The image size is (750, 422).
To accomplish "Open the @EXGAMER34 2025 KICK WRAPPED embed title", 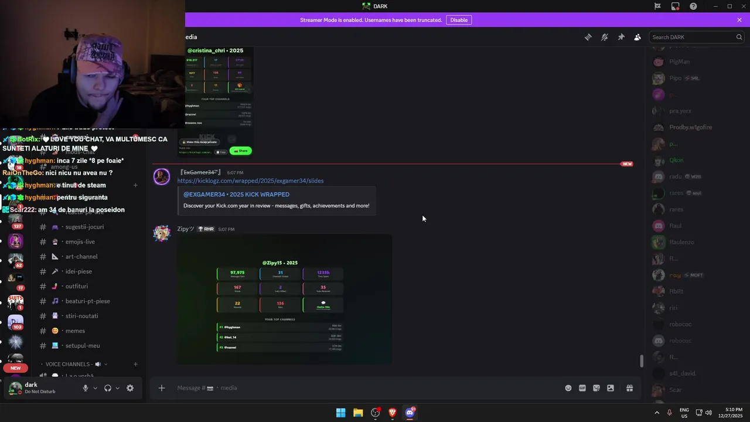I will [236, 194].
